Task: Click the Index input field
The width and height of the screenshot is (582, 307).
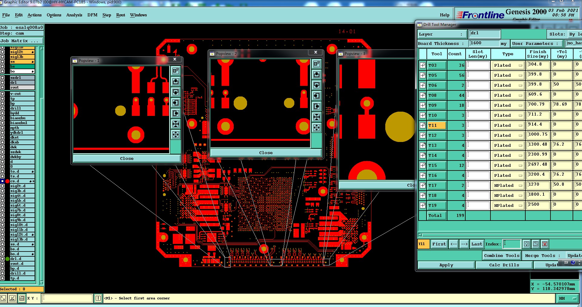Action: click(x=512, y=244)
